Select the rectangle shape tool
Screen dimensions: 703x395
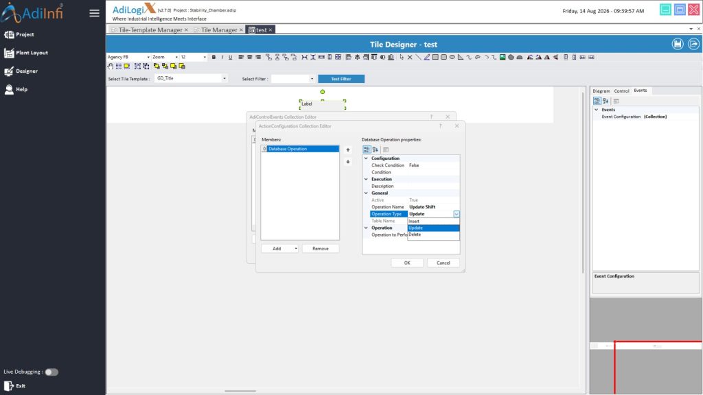pyautogui.click(x=435, y=58)
